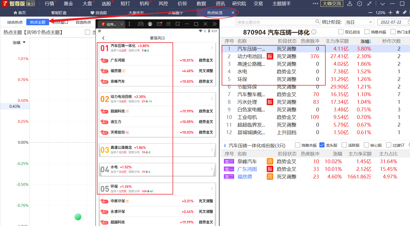Click the 活 badge next to 福然德
The image size is (410, 226).
(270, 177)
